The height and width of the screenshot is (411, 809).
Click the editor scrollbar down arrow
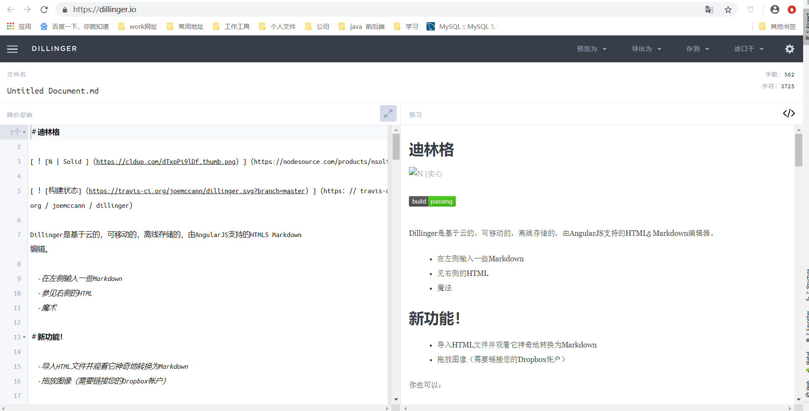tap(396, 400)
